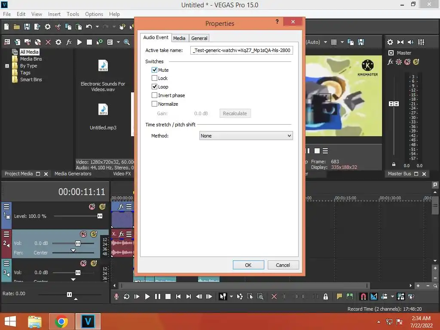Image resolution: width=440 pixels, height=330 pixels.
Task: Click the Master Bus mixer faders icon
Action: (421, 42)
